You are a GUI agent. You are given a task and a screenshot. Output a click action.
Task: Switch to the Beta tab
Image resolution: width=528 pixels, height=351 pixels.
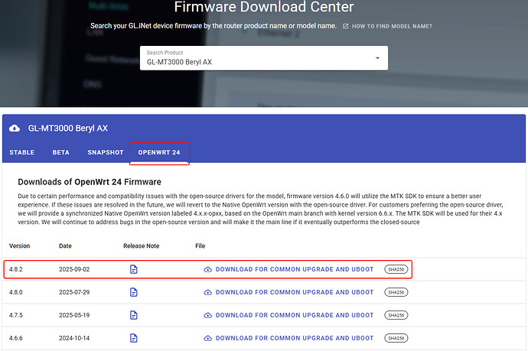(60, 152)
